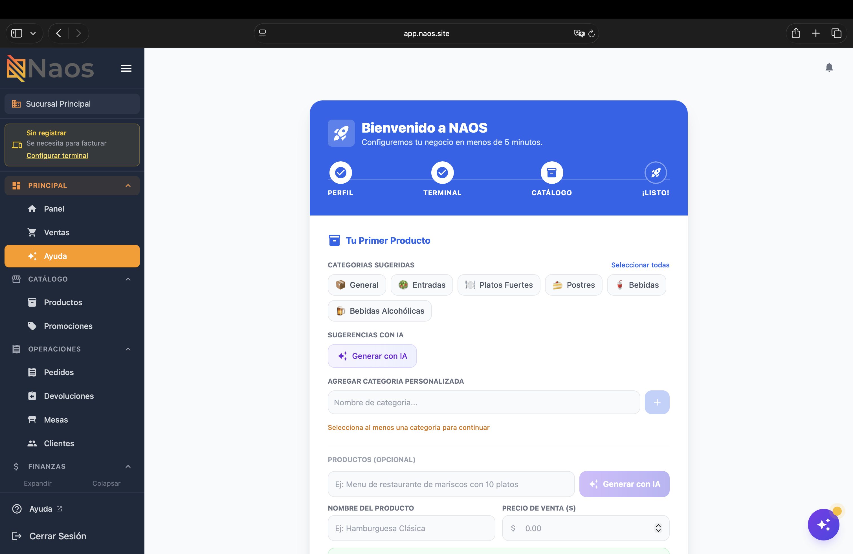The height and width of the screenshot is (554, 853).
Task: Open Mesas in the sidebar
Action: click(x=72, y=420)
